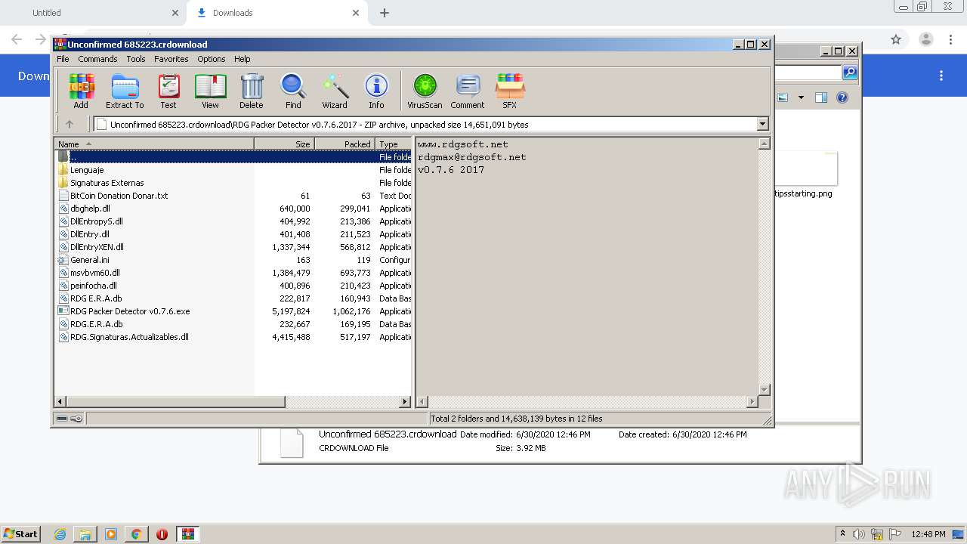Click the View toolbar icon
This screenshot has height=544, width=967.
coord(210,91)
